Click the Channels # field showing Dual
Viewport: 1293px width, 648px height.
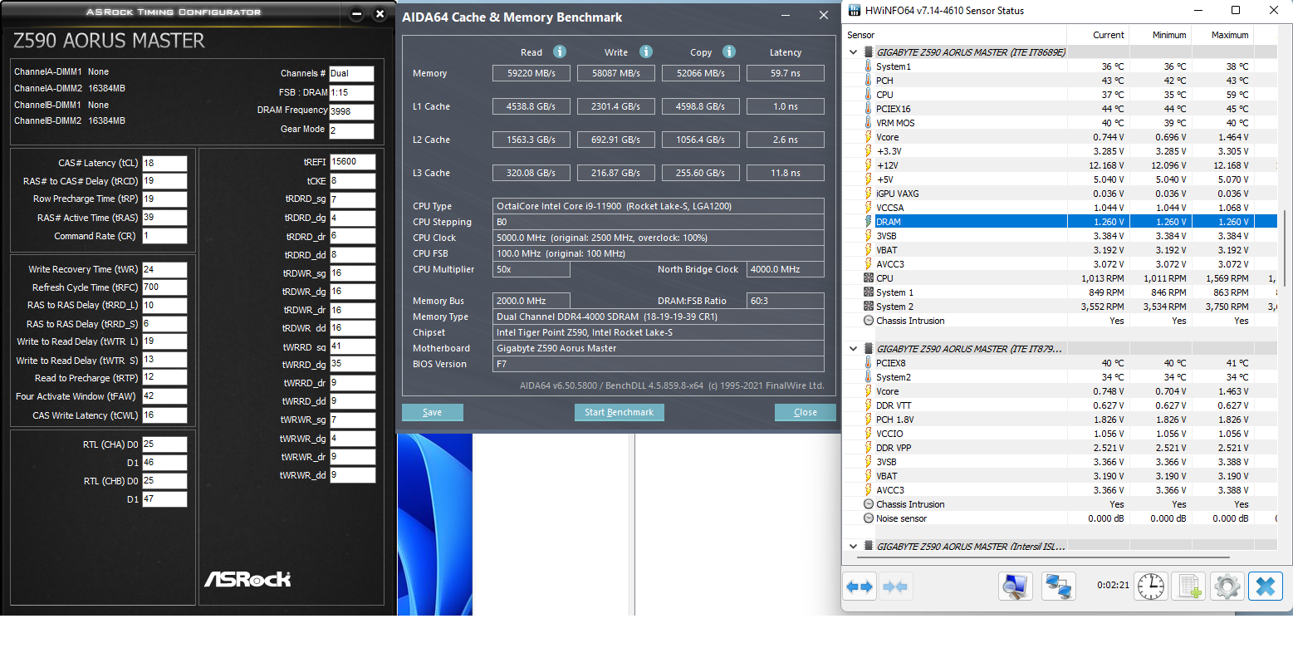(351, 73)
